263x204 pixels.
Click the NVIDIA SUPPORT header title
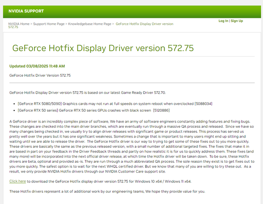[26, 11]
